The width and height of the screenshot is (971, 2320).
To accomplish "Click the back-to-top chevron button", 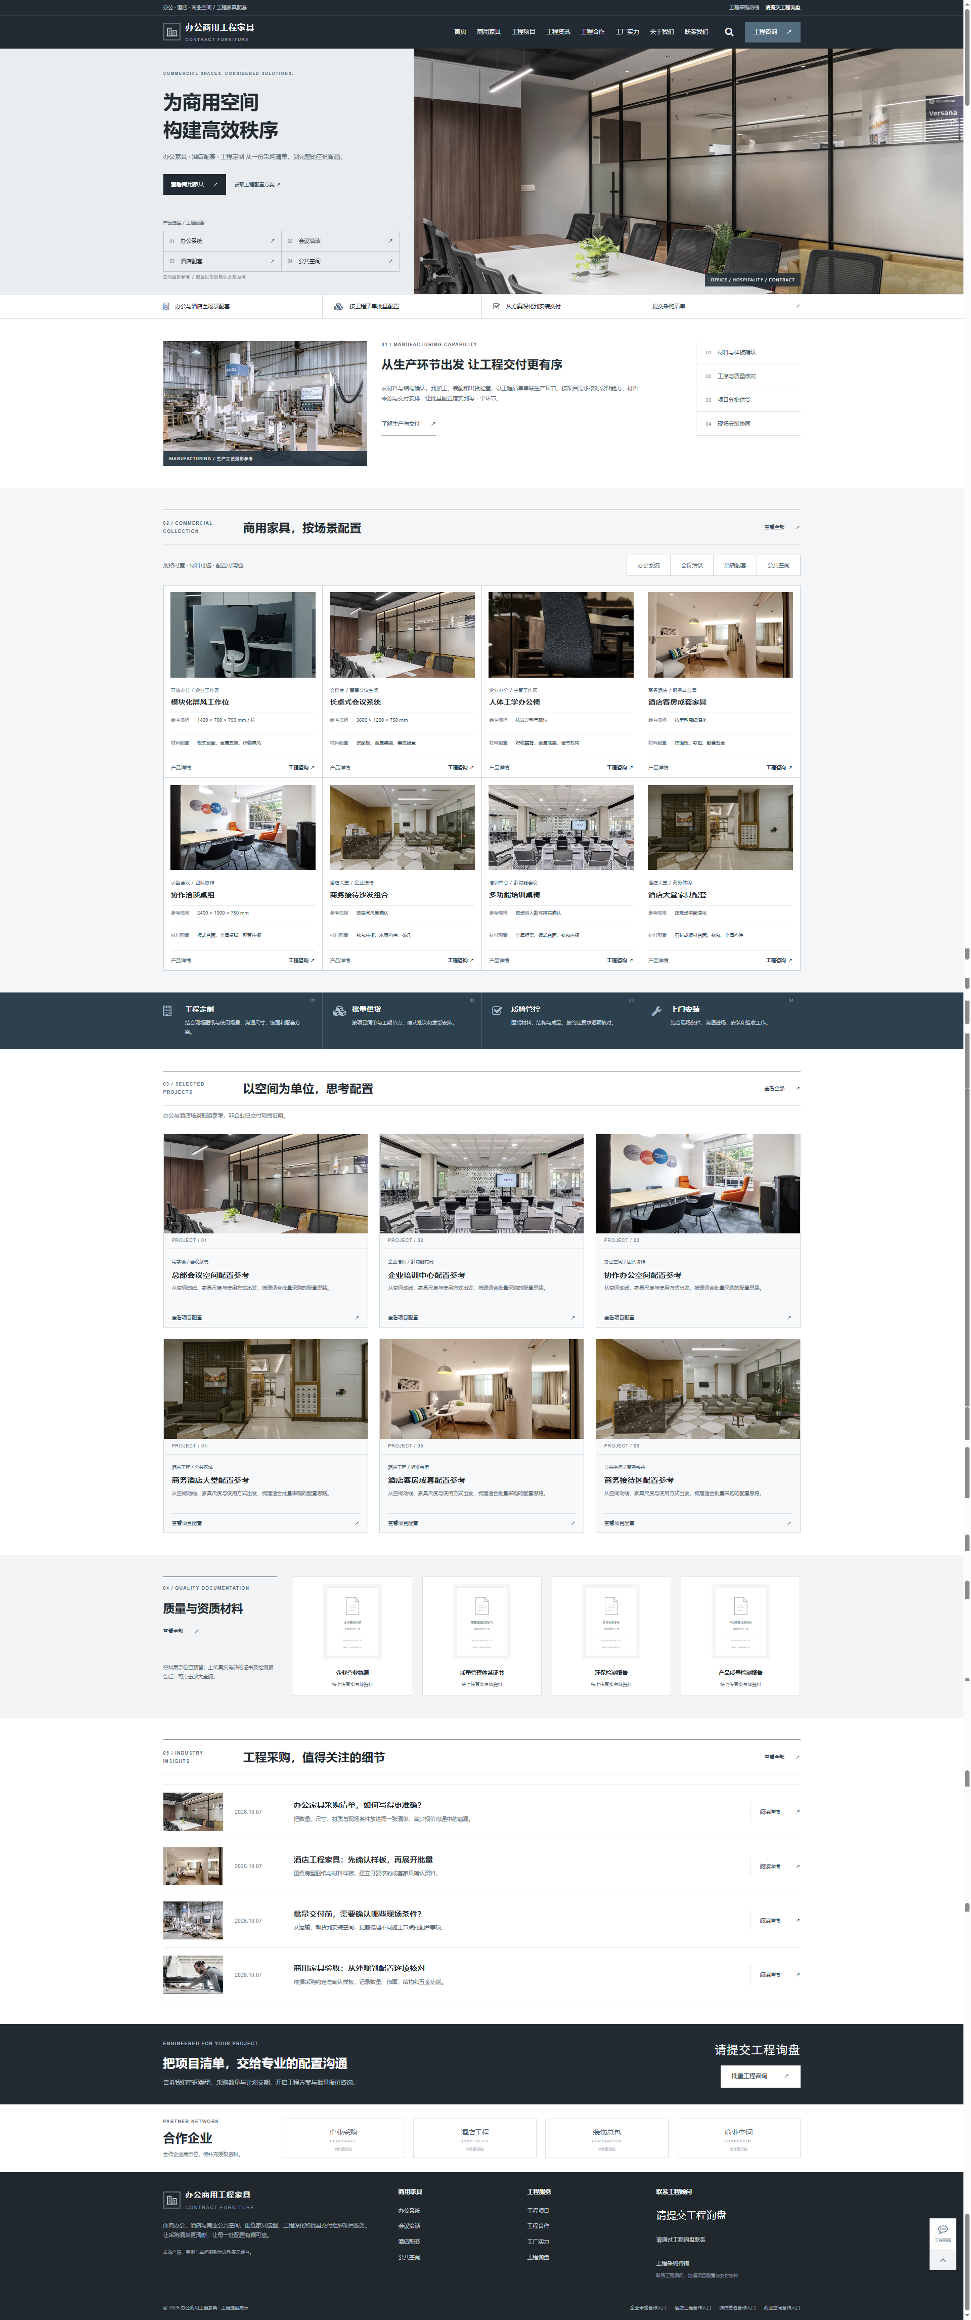I will point(942,2259).
